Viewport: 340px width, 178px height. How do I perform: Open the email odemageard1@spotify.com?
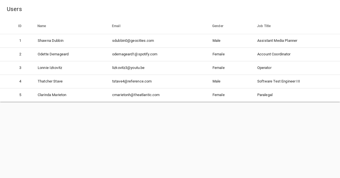[x=135, y=54]
